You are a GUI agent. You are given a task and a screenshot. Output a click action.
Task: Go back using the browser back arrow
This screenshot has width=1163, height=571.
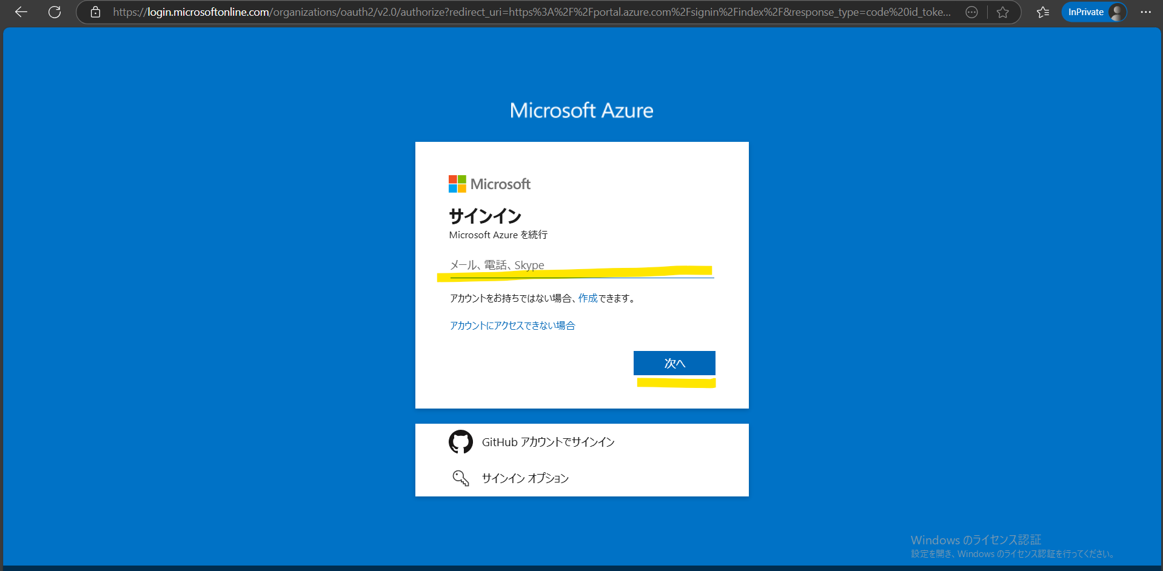point(21,12)
